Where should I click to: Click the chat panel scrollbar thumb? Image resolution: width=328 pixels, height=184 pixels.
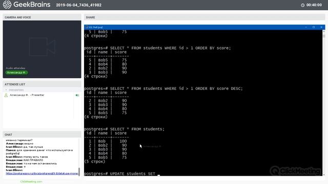79,172
